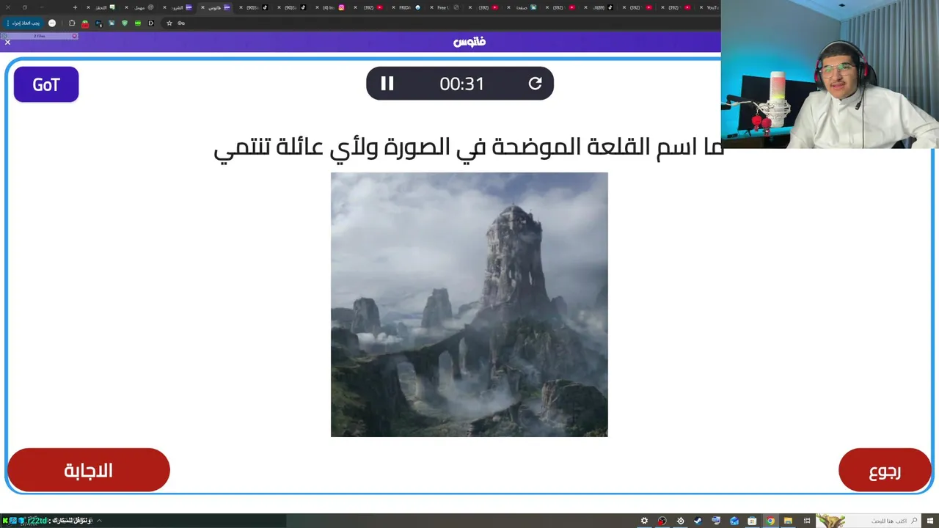939x528 pixels.
Task: Reveal the answer with الاجابة button
Action: pos(89,470)
